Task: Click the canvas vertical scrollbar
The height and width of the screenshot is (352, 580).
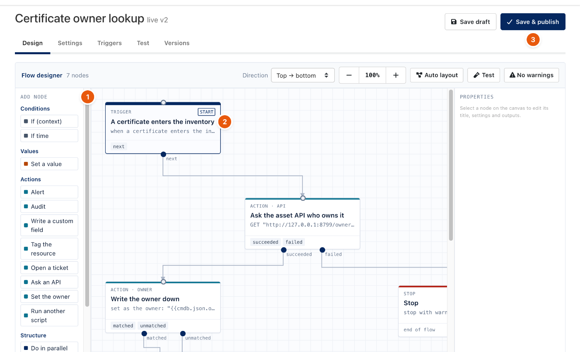Action: (451, 166)
